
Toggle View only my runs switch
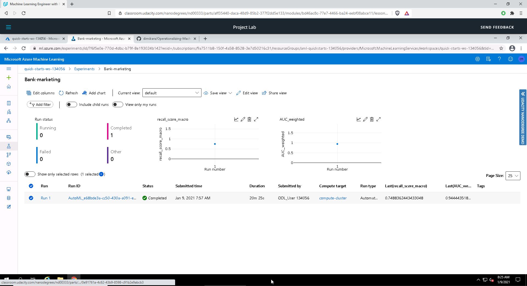coord(117,104)
